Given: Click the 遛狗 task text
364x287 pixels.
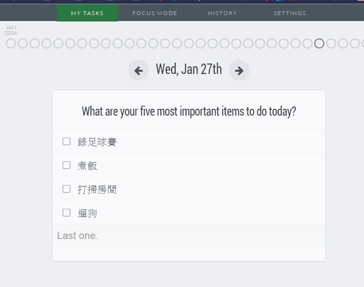Looking at the screenshot, I should 87,213.
